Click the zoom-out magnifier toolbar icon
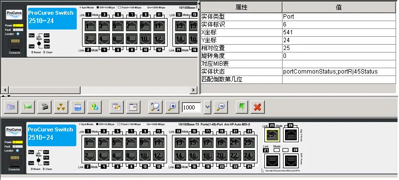Viewport: 399px width, 180px height. (221, 107)
